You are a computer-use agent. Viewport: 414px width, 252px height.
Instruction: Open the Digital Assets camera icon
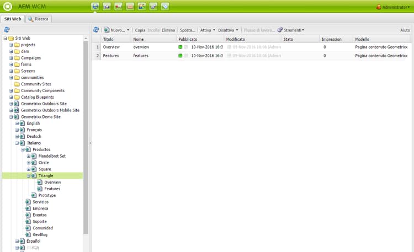point(107,6)
